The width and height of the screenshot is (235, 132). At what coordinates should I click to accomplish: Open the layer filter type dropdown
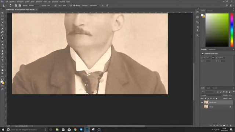coord(207,92)
